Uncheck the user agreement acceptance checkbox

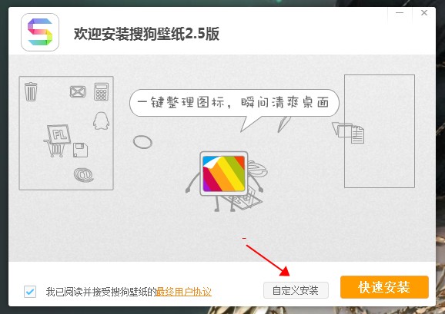tap(30, 292)
